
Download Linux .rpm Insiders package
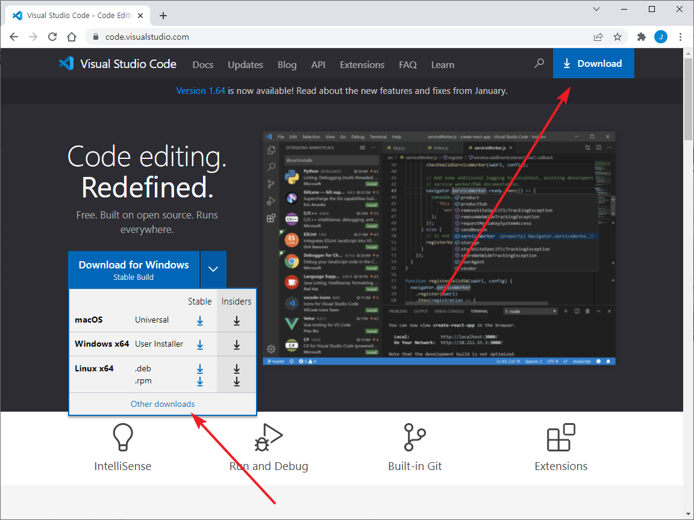pos(237,381)
